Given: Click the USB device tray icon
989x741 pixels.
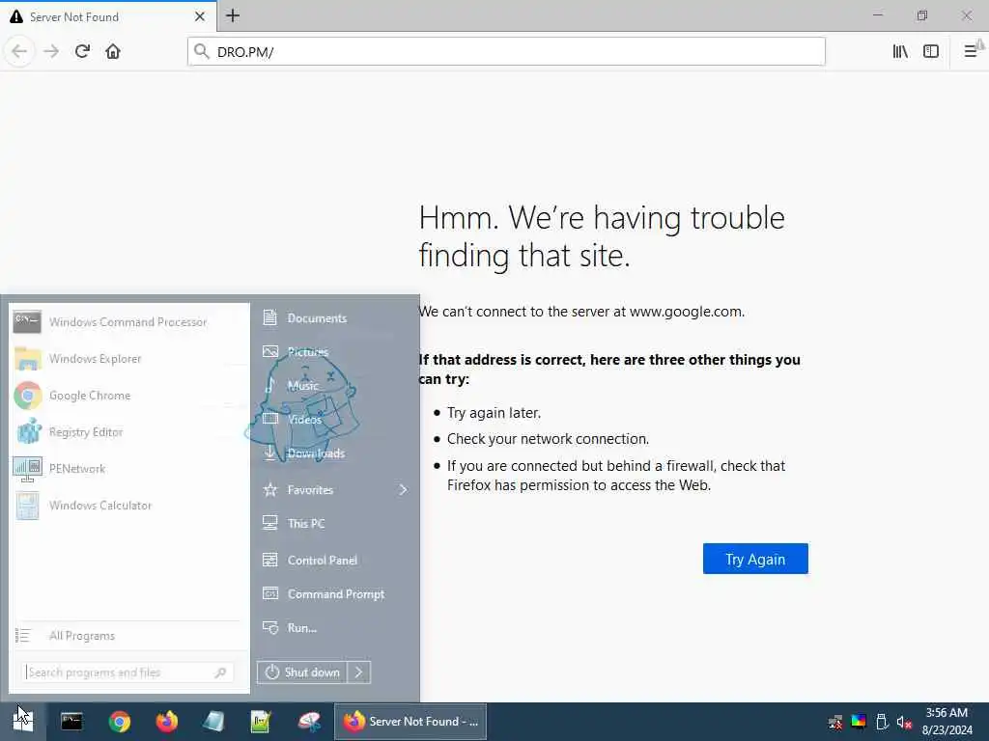Looking at the screenshot, I should click(x=882, y=722).
